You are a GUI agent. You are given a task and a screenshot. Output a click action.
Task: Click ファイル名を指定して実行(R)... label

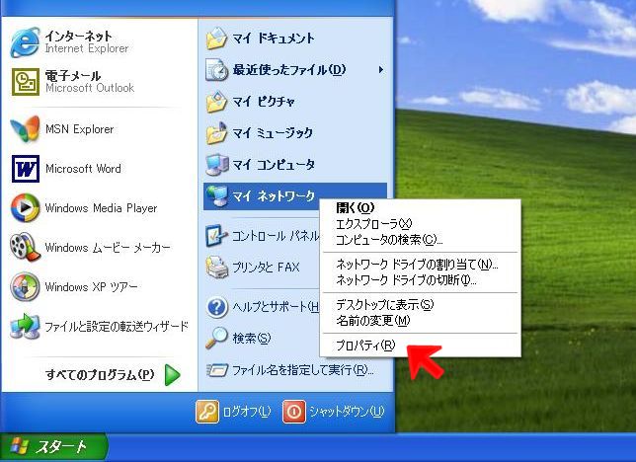click(x=303, y=369)
